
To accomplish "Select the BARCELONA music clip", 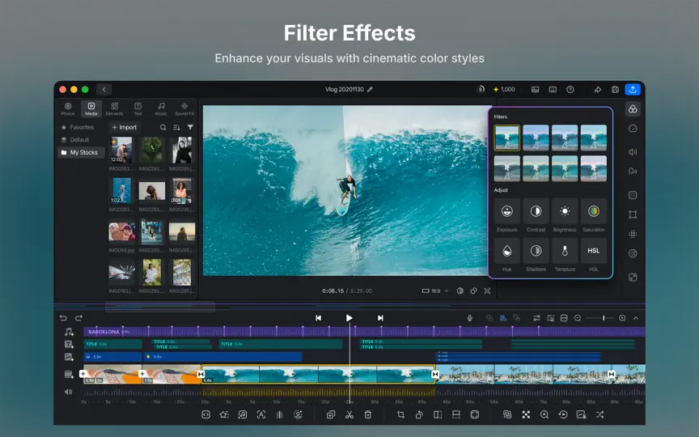I will click(364, 332).
